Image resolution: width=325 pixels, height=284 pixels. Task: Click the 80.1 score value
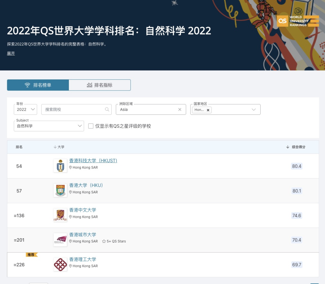click(297, 191)
